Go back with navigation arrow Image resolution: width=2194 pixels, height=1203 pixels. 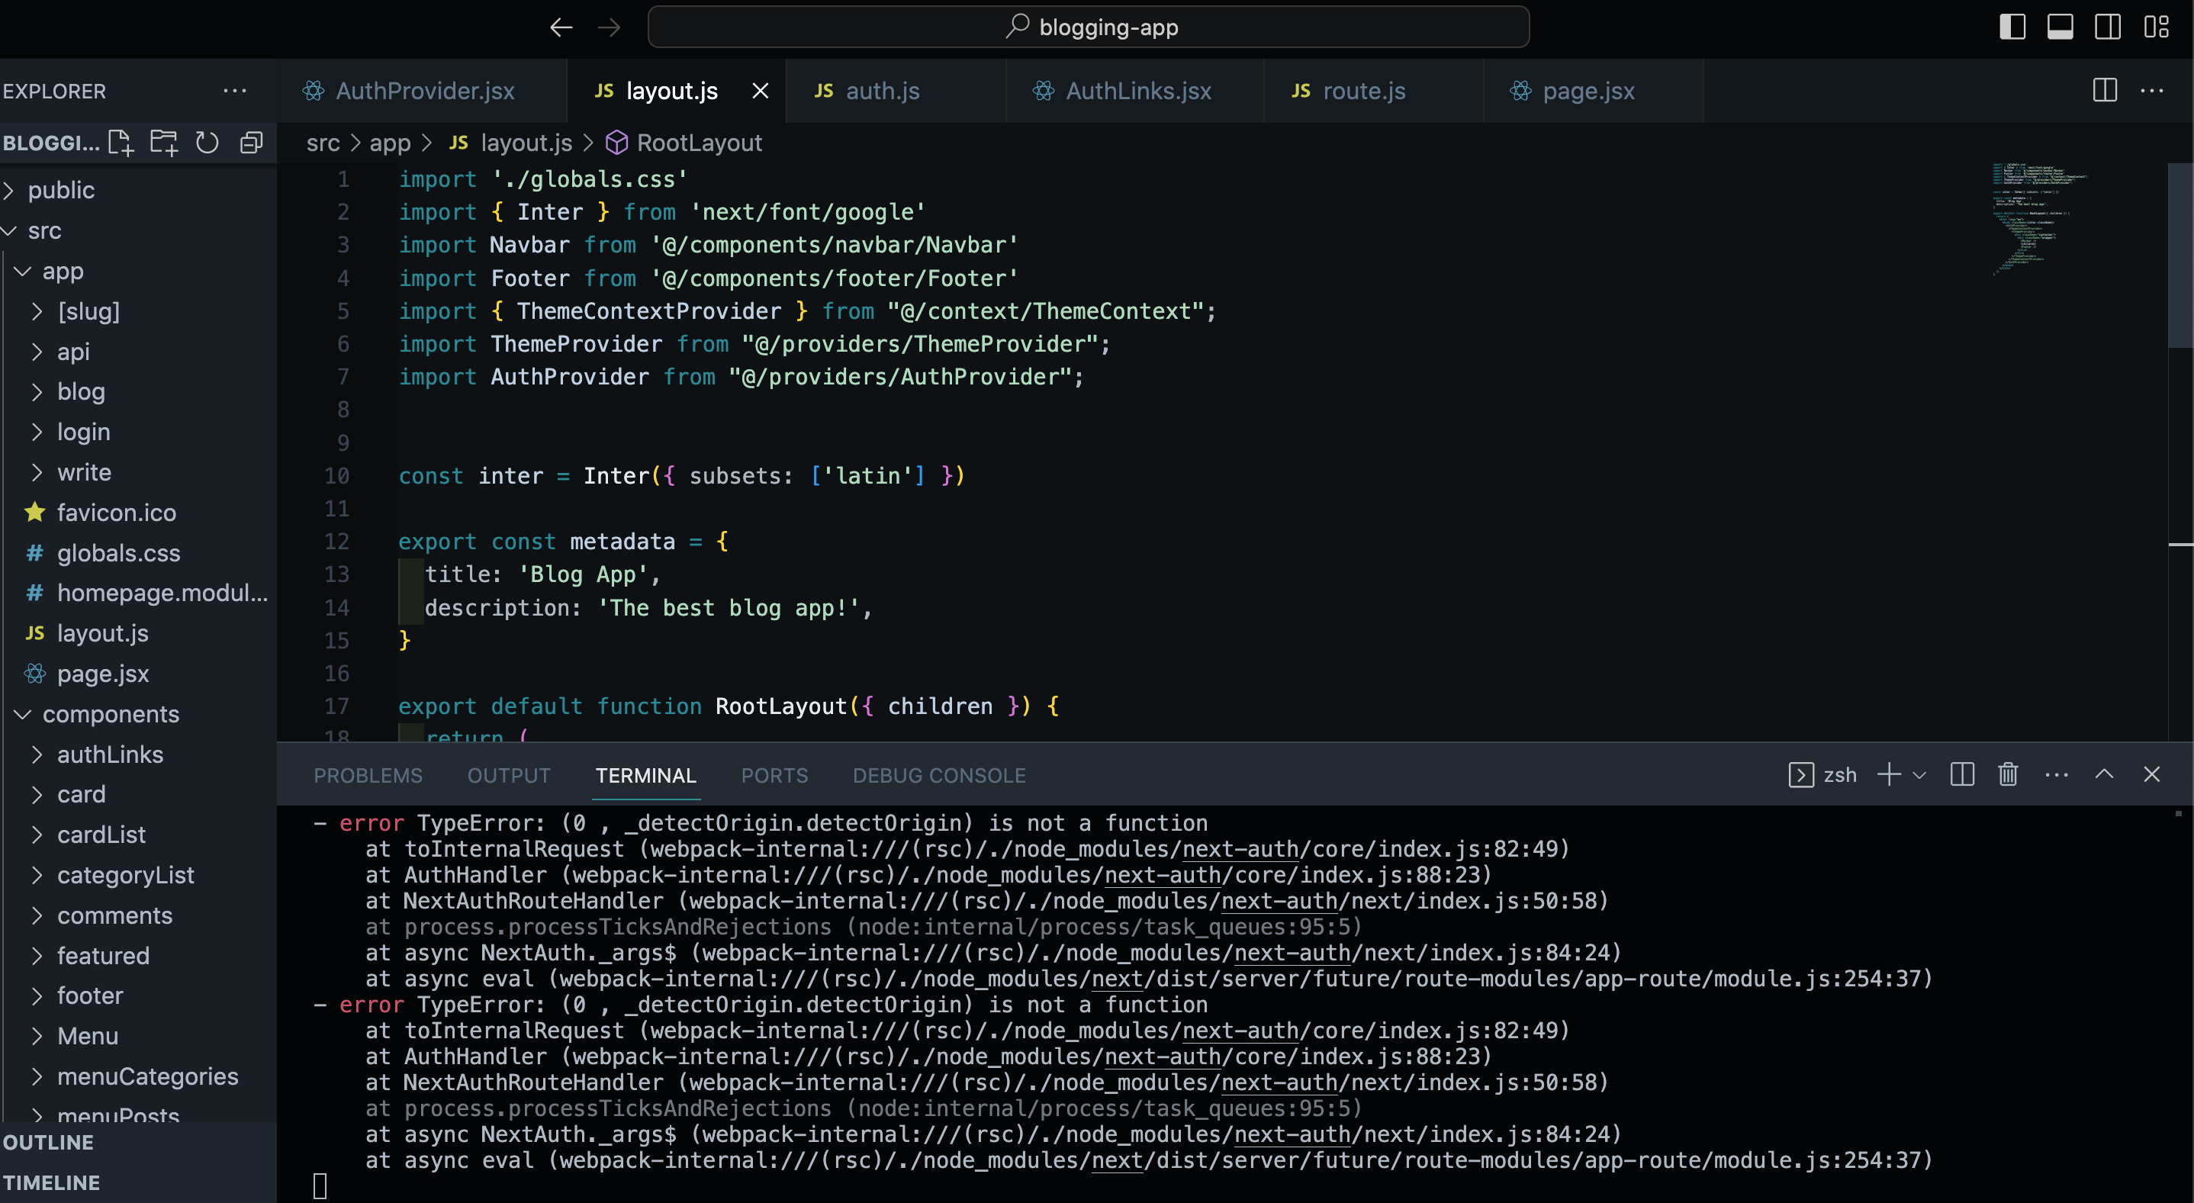[561, 27]
